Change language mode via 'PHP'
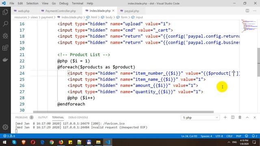260x146 pixels. (238, 136)
